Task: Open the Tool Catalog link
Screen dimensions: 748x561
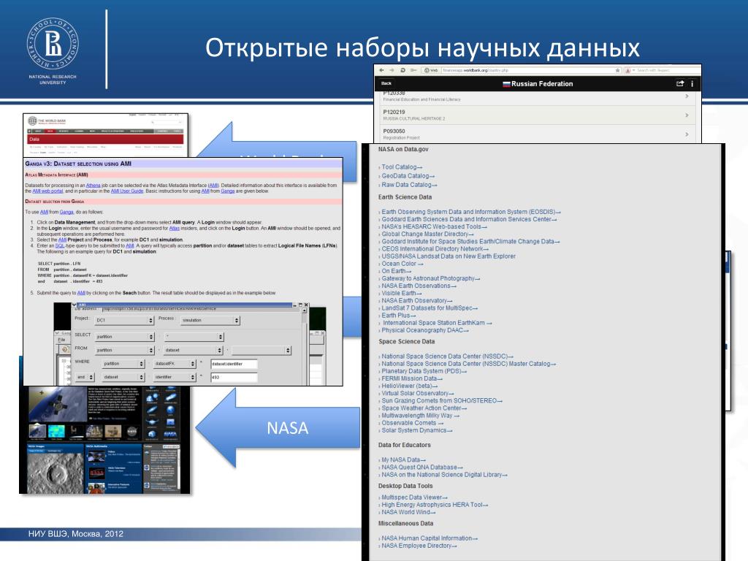Action: coord(400,167)
